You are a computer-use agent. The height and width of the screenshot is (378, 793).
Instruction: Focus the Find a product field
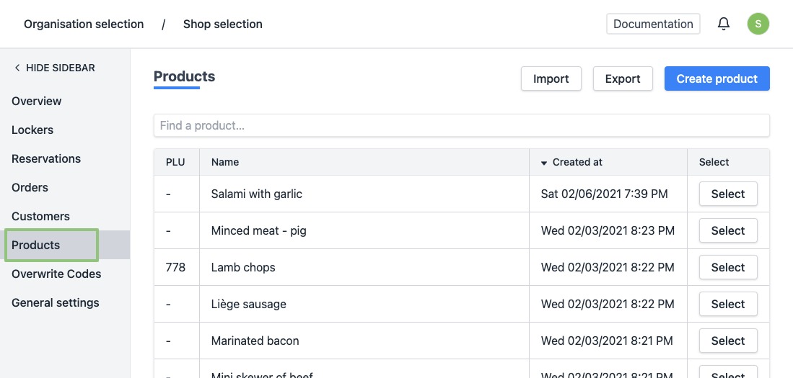click(x=461, y=125)
